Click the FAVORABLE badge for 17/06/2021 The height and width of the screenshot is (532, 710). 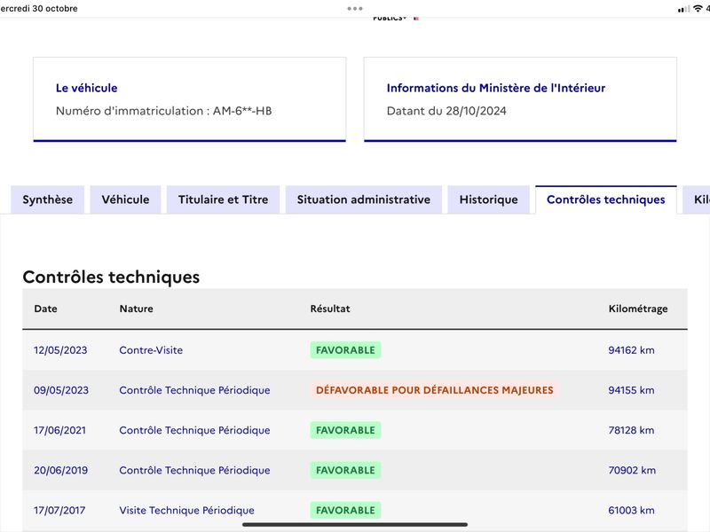point(345,430)
